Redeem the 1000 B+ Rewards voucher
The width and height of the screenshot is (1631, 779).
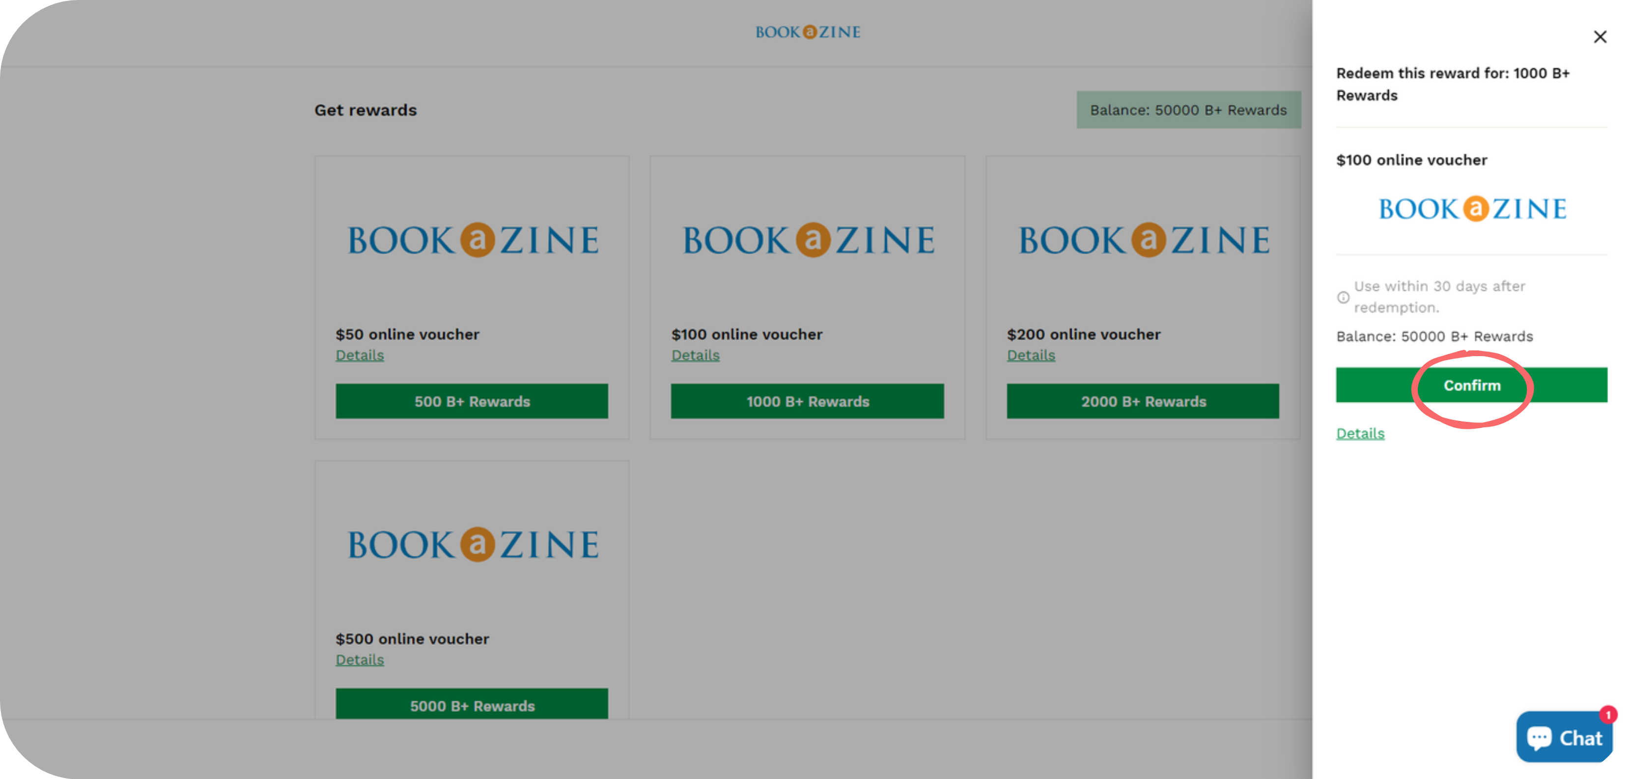[807, 401]
